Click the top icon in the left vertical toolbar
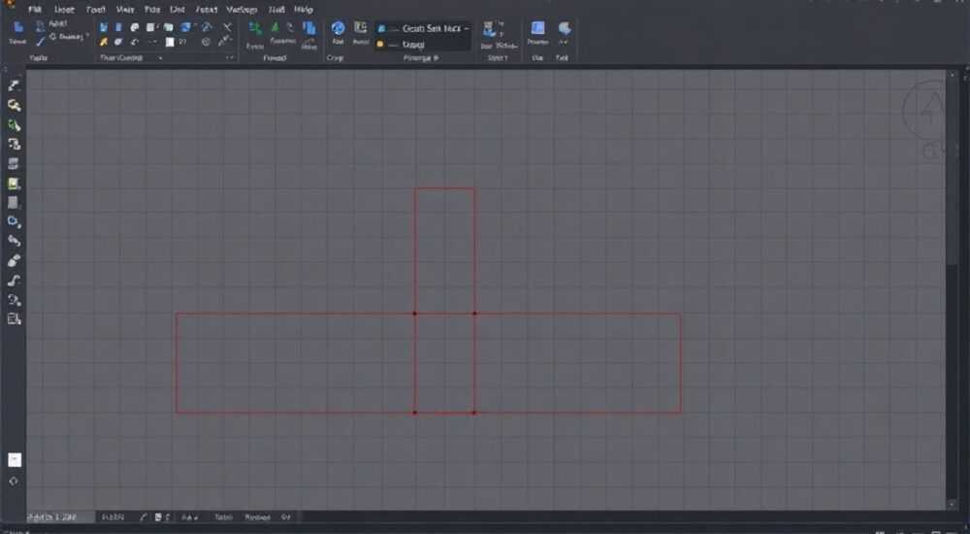Viewport: 970px width, 534px height. 14,84
